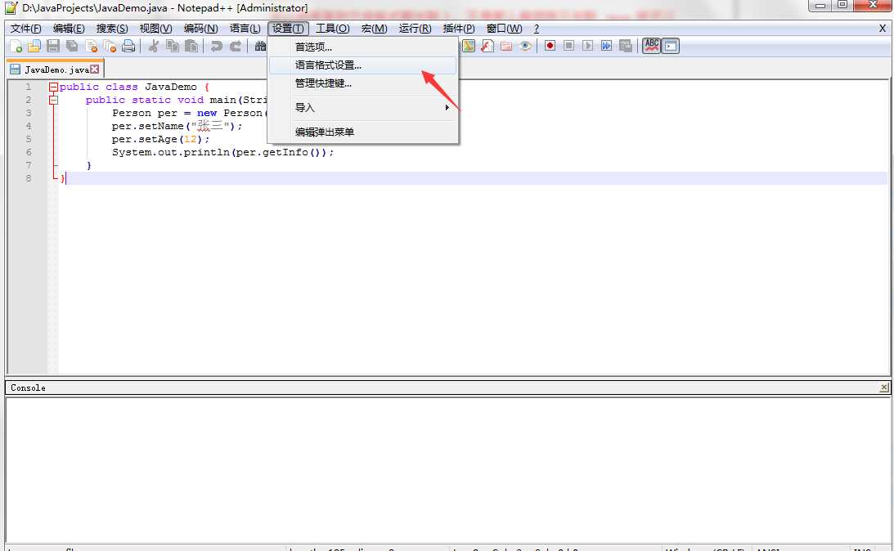Screen dimensions: 894x551
Task: Click the Folder as Workspace icon
Action: pos(506,46)
